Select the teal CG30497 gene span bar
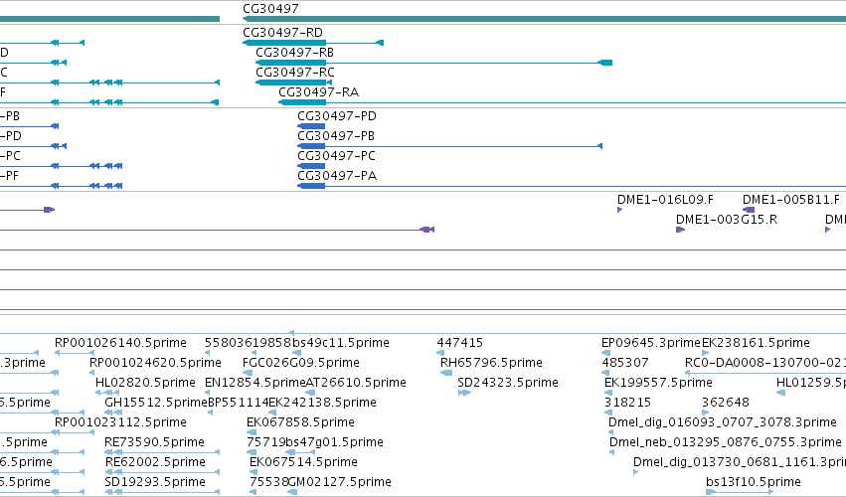846x497 pixels. point(545,20)
